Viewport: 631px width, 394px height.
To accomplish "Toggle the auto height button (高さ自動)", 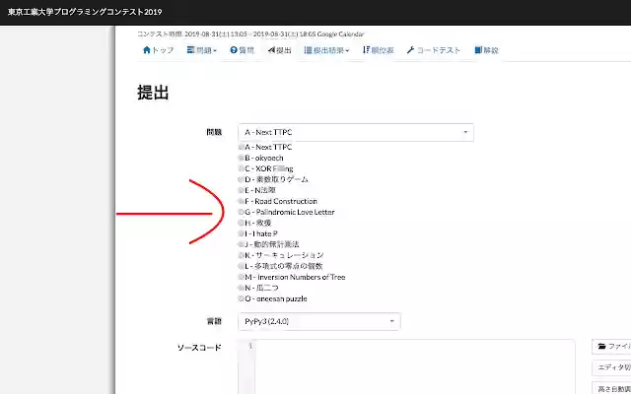I will pyautogui.click(x=611, y=388).
